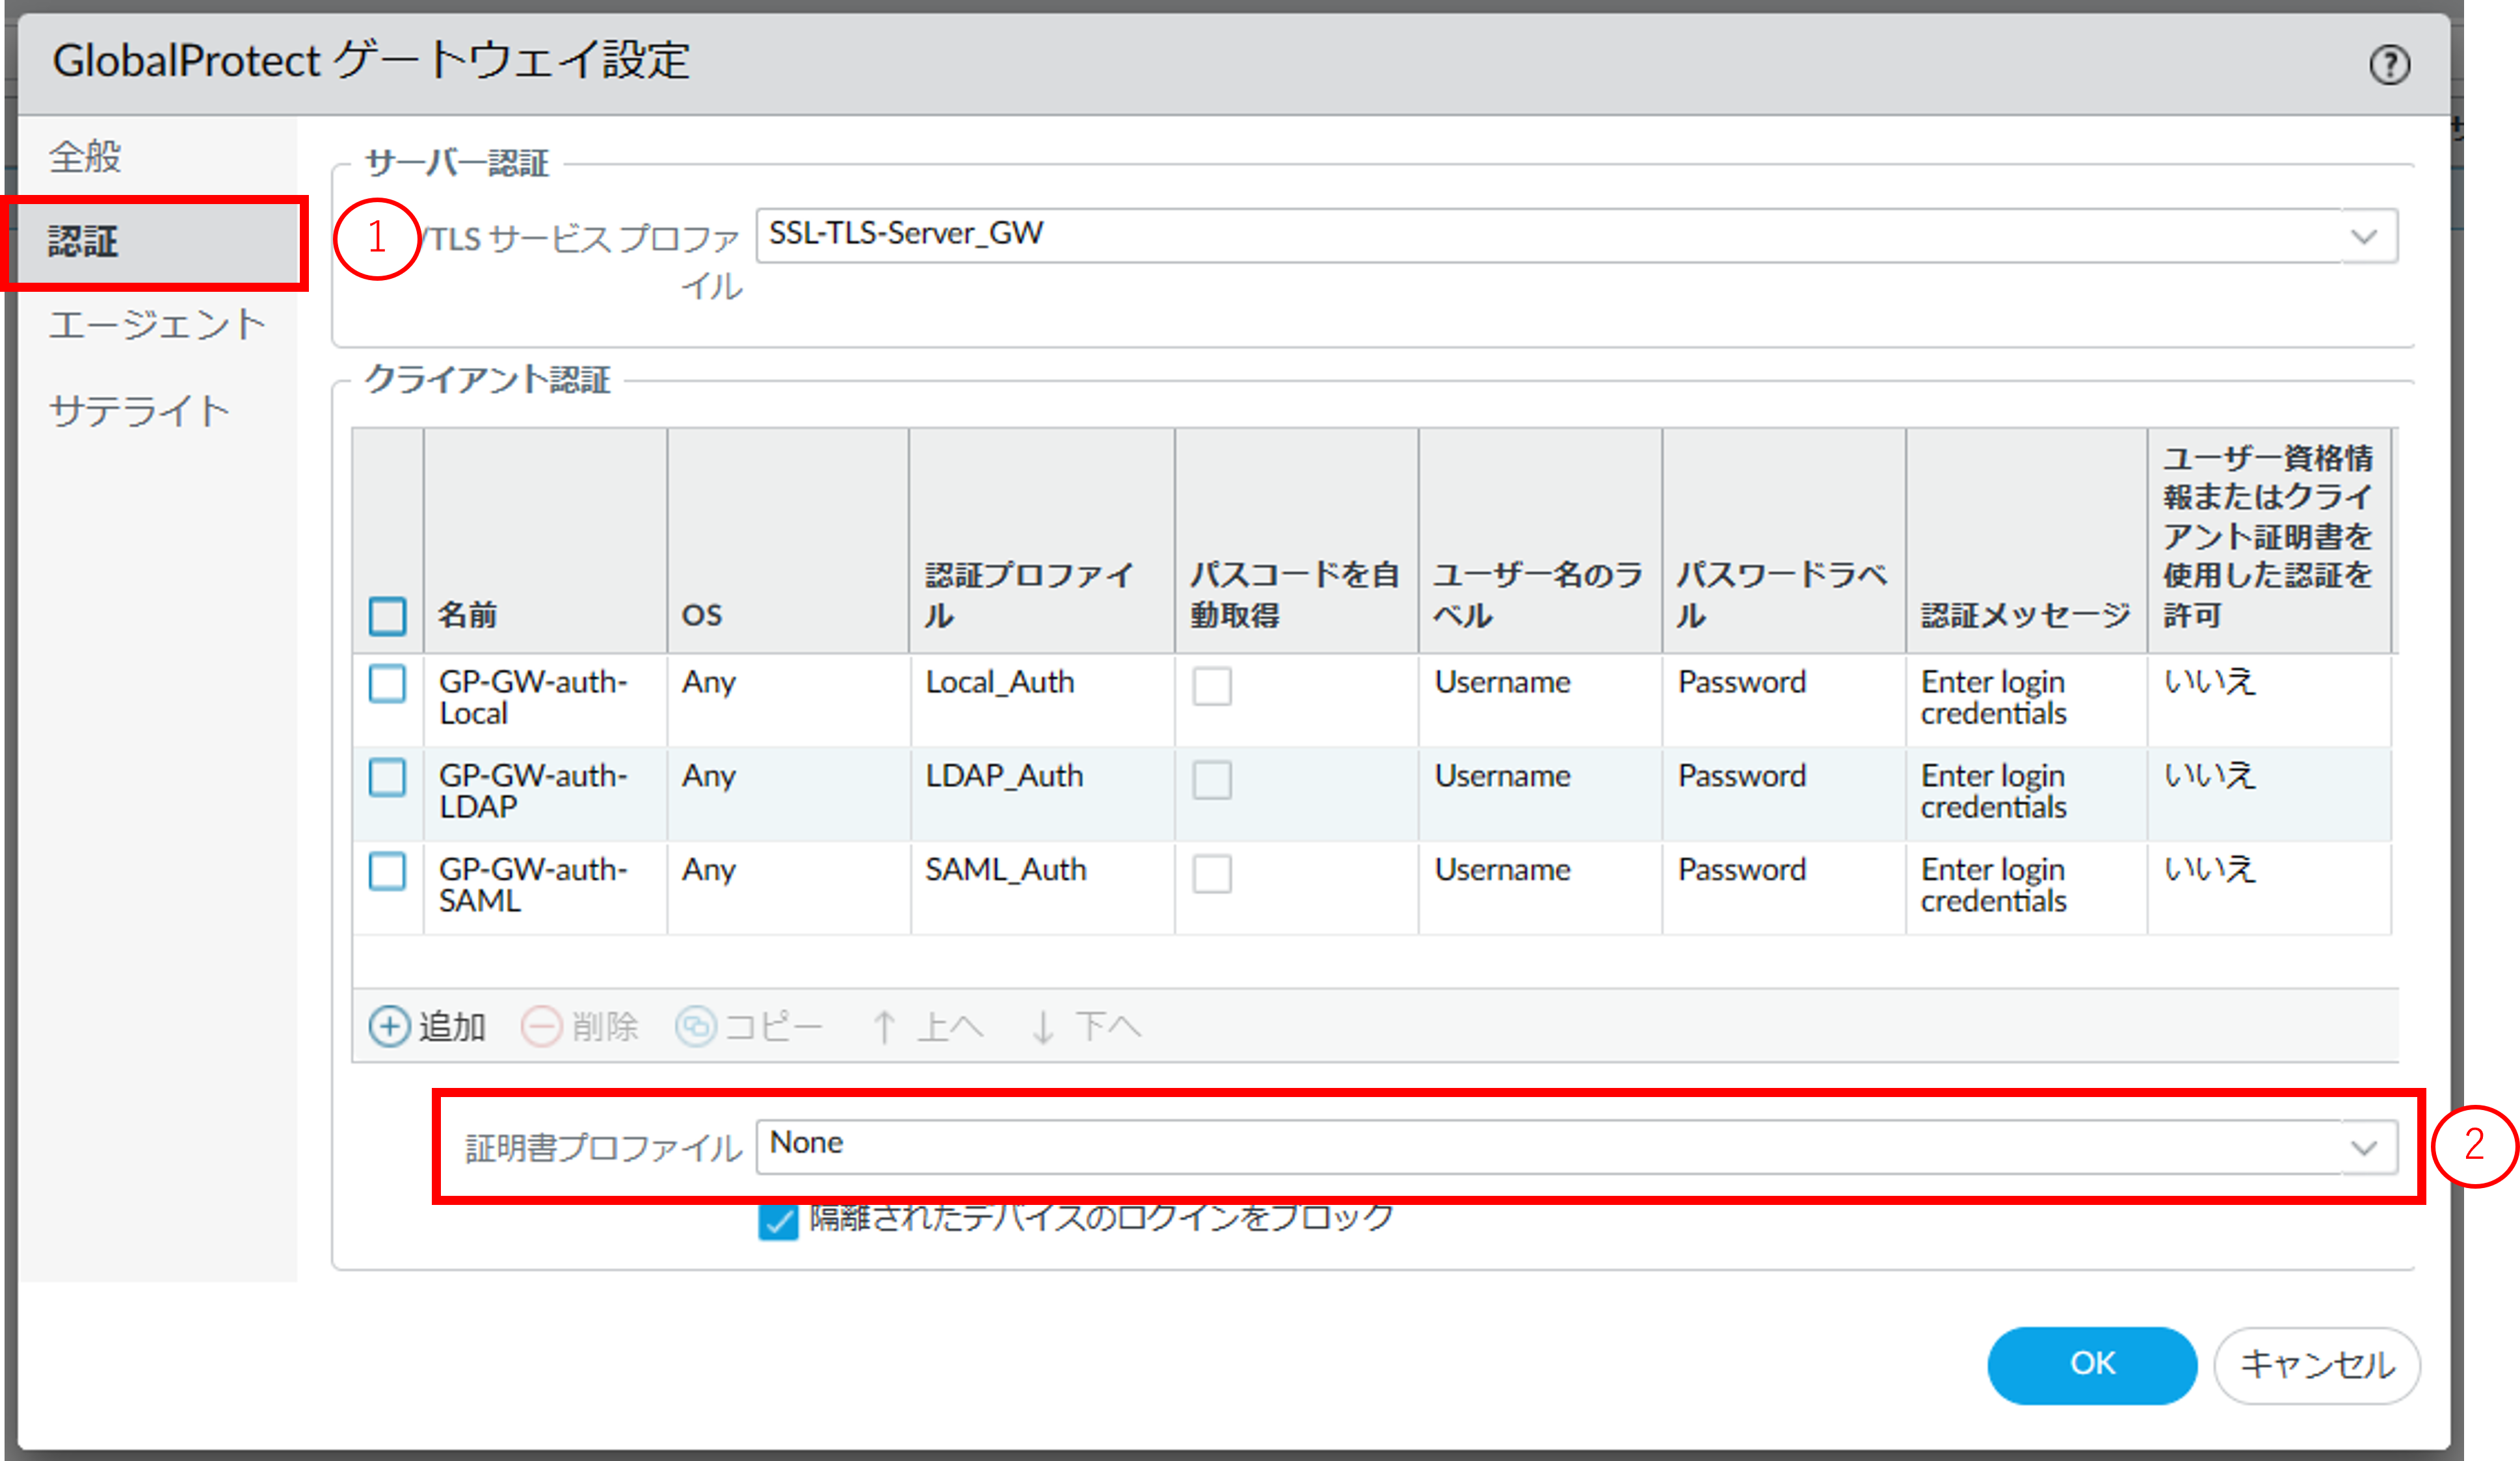Click the 下へ move down arrow

1043,1026
